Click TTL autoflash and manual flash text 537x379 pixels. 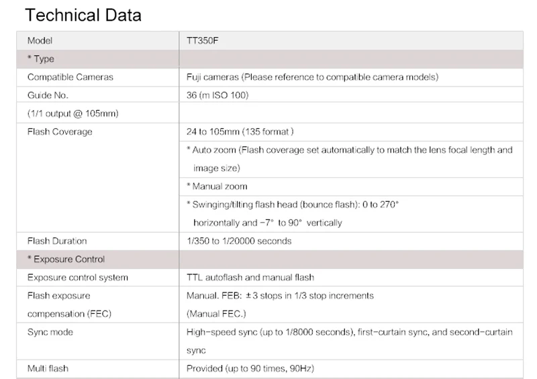[250, 277]
